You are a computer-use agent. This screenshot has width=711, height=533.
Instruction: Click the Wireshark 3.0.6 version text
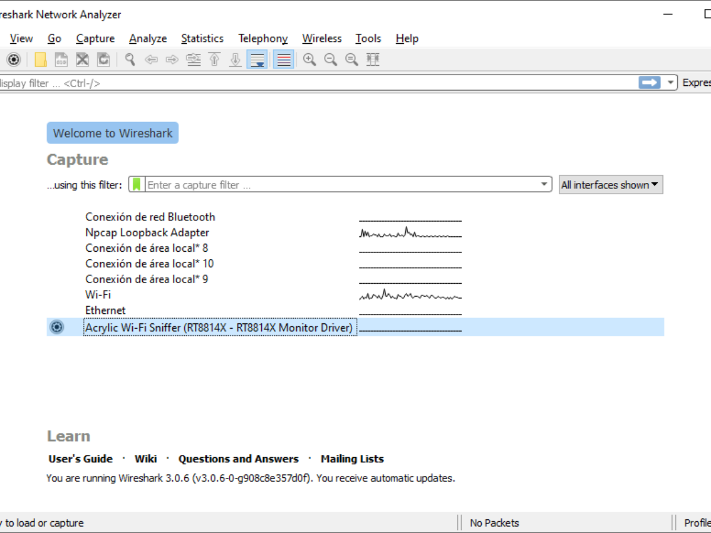pyautogui.click(x=251, y=479)
